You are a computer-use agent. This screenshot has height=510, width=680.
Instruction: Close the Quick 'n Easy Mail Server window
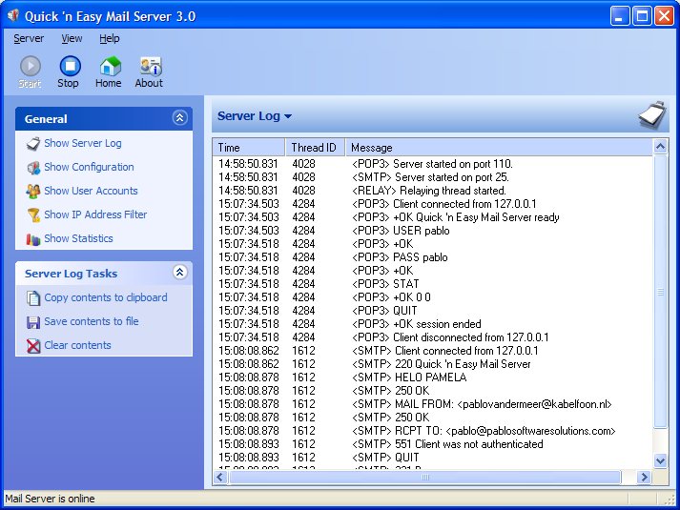pos(664,16)
